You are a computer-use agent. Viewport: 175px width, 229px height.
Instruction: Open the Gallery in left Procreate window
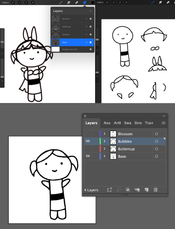[x=5, y=3]
